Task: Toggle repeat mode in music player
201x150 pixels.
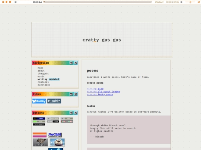Action: tap(16, 2)
